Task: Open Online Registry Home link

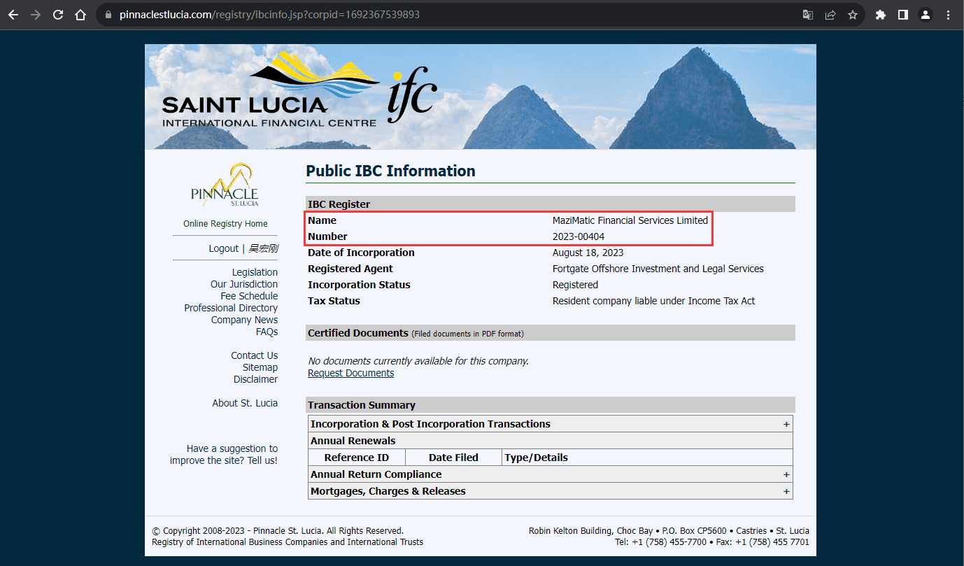Action: (225, 224)
